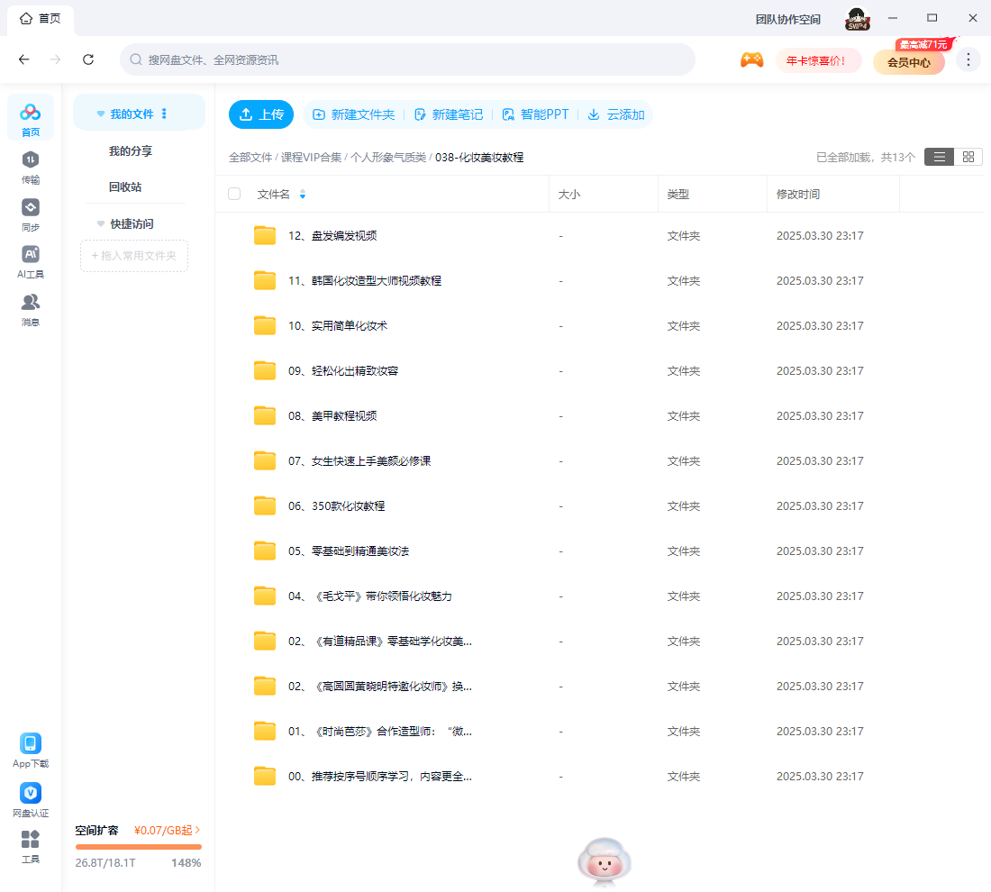Open AI工具 in the left sidebar
The width and height of the screenshot is (991, 892).
click(x=31, y=255)
